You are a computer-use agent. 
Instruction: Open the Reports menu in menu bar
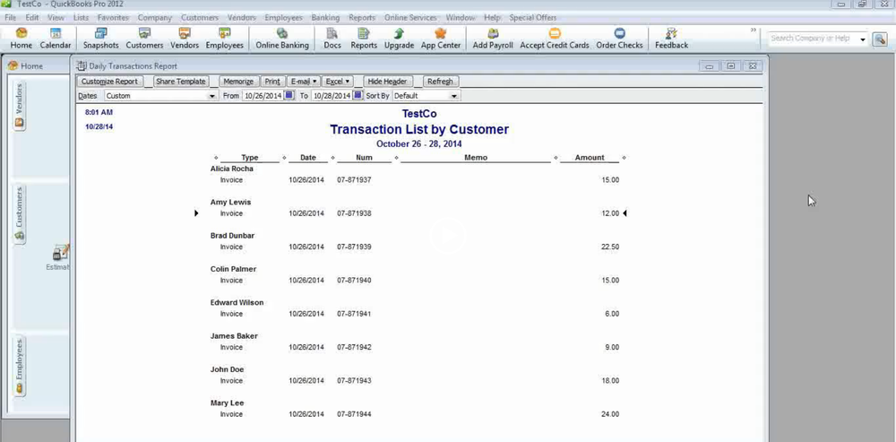pos(362,18)
